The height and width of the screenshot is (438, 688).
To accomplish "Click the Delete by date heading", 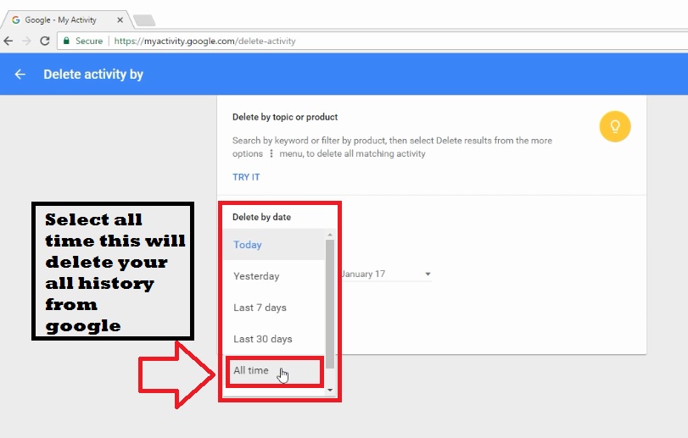I will 261,217.
